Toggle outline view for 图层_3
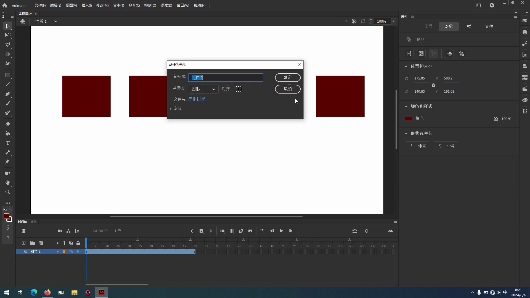530x298 pixels. (x=64, y=251)
